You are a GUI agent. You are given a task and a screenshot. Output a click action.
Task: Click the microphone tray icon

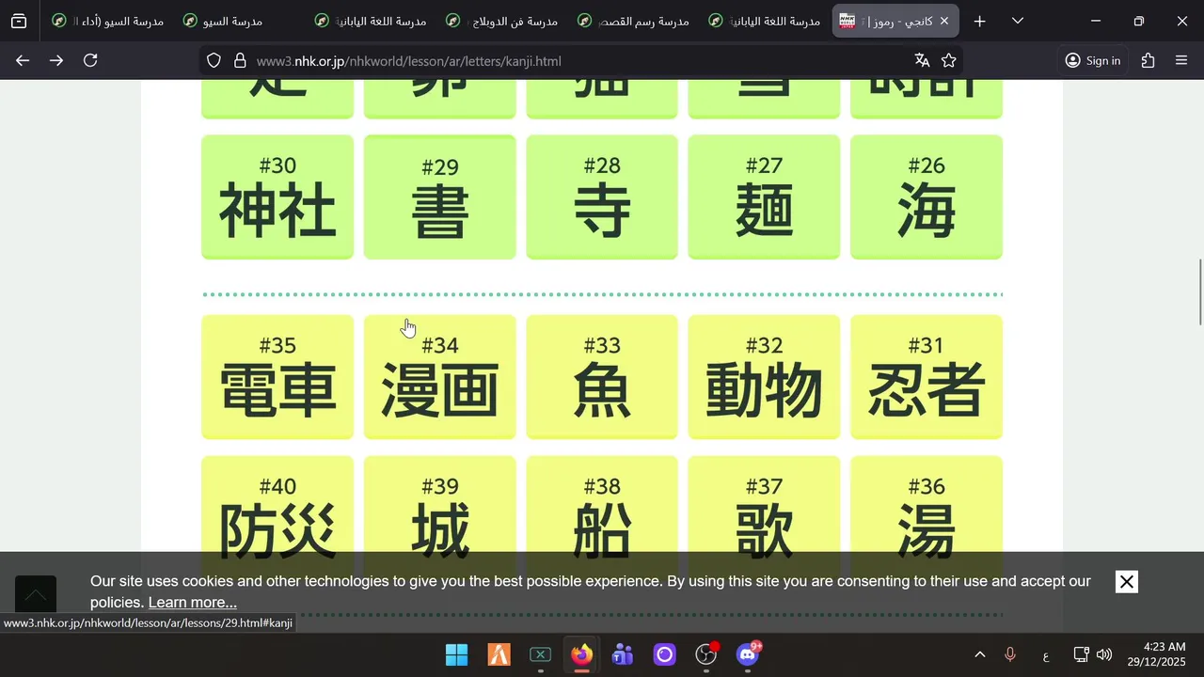pos(1010,654)
